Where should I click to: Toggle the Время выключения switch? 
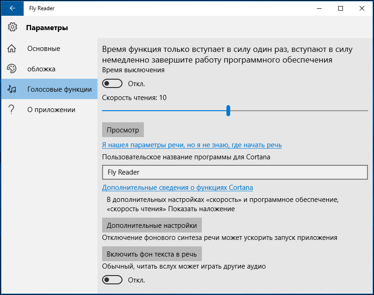tap(112, 83)
